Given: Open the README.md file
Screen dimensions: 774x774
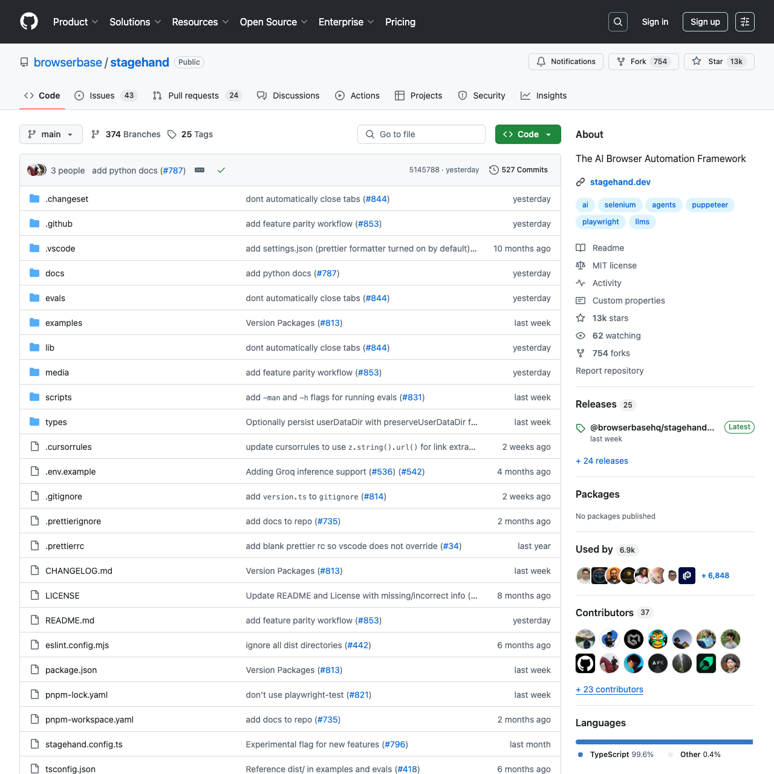Looking at the screenshot, I should click(x=70, y=620).
